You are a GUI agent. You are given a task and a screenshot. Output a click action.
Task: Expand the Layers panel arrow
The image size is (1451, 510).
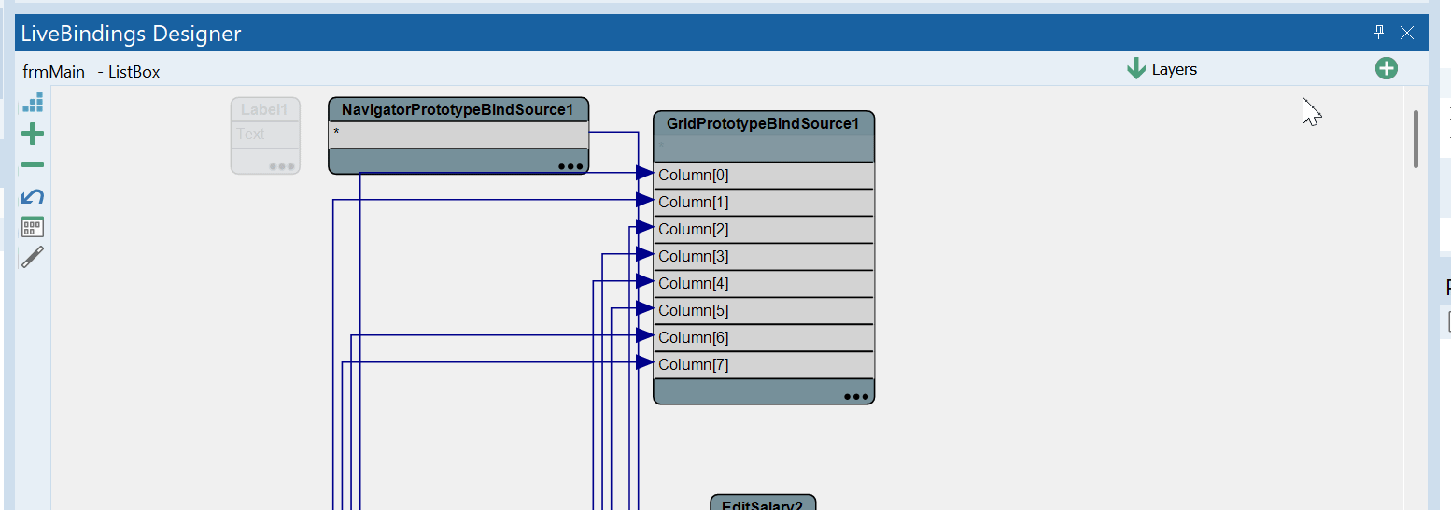pos(1136,69)
